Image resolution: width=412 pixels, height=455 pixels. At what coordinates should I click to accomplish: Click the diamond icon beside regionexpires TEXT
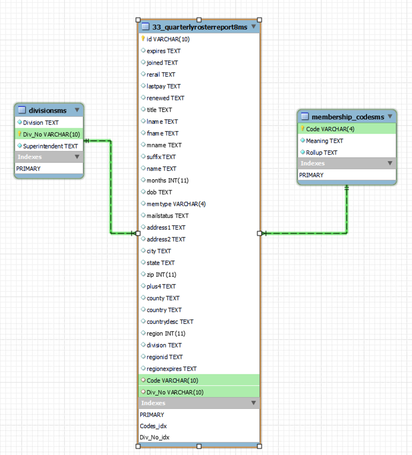[x=143, y=368]
